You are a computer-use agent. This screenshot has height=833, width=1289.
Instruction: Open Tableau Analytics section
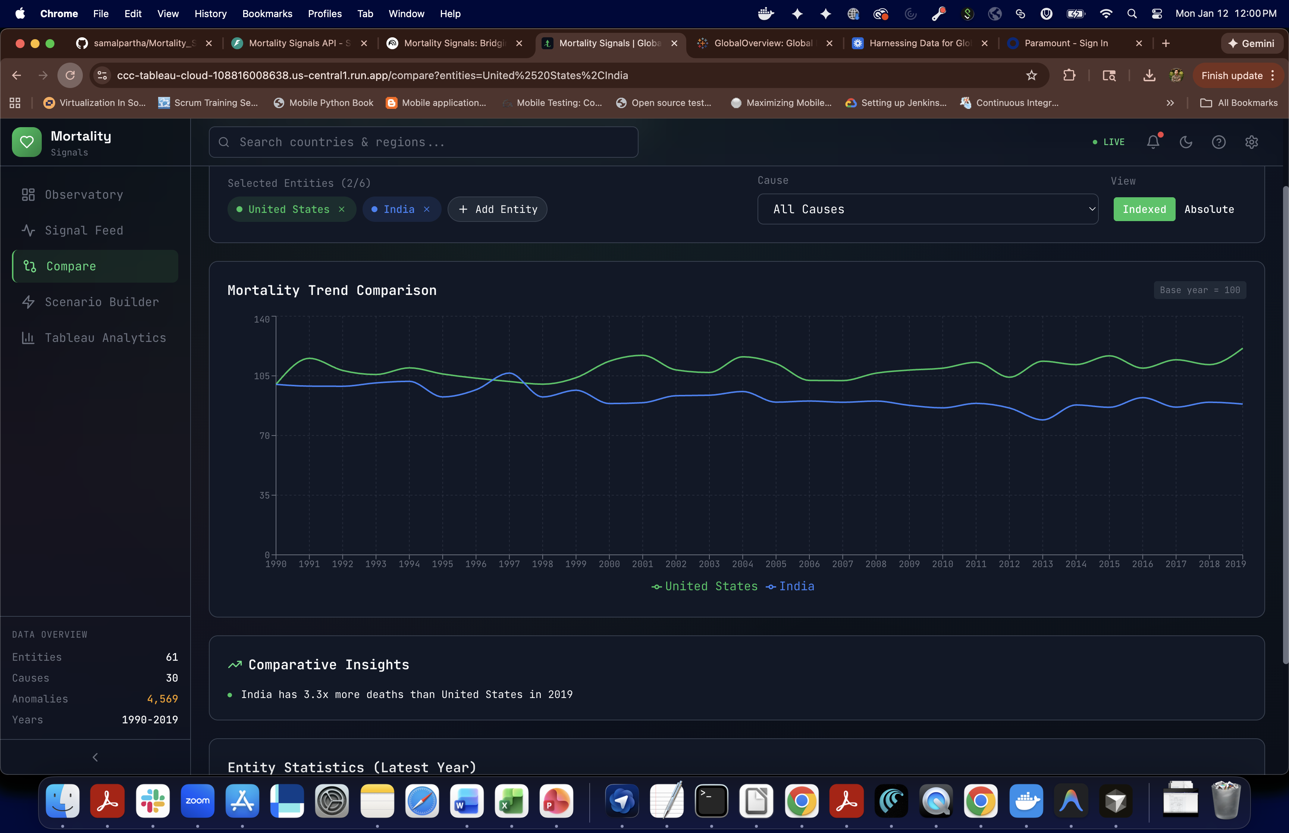(x=105, y=337)
